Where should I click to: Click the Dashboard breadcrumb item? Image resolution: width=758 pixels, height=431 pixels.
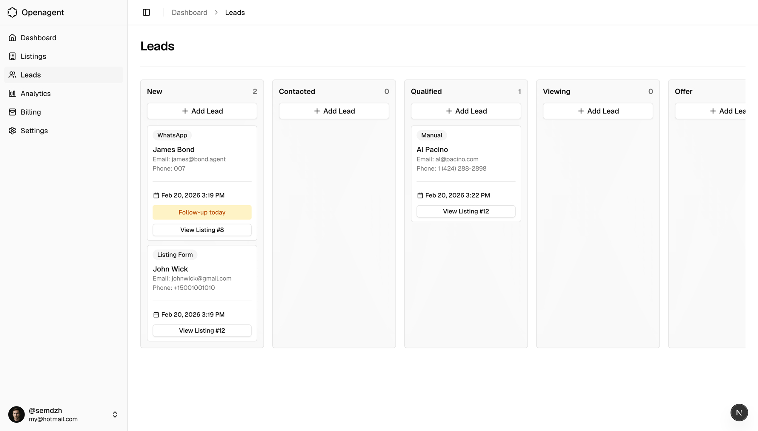click(190, 12)
